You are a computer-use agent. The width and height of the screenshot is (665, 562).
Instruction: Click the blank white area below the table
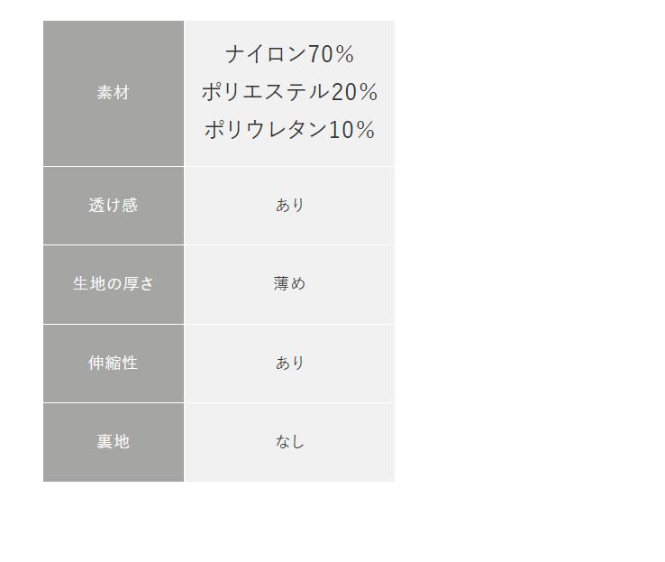(x=270, y=523)
